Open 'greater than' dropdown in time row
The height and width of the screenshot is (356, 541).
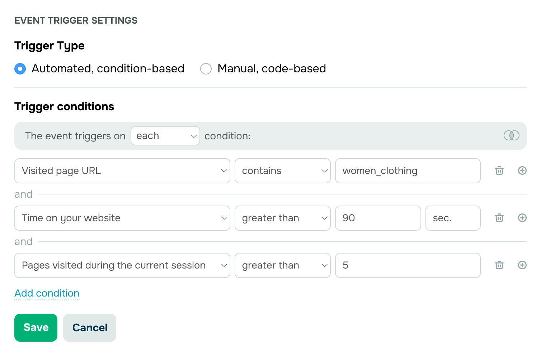pyautogui.click(x=283, y=218)
